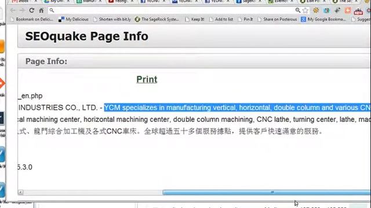This screenshot has width=371, height=208.
Task: Open the My Google Bookma... bookmark
Action: click(x=323, y=19)
